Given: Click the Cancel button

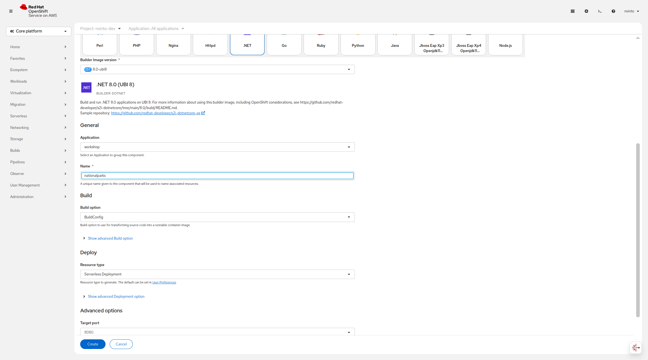Looking at the screenshot, I should tap(121, 344).
